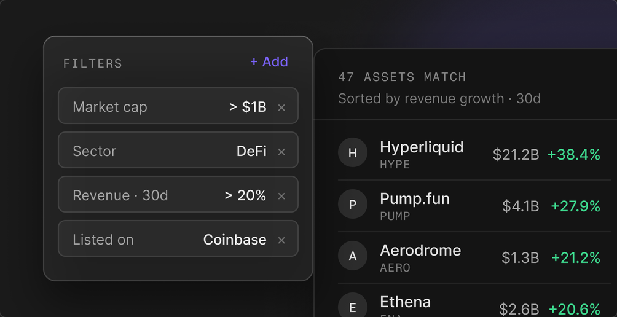
Task: Click the Aerodrome A avatar icon
Action: click(353, 256)
